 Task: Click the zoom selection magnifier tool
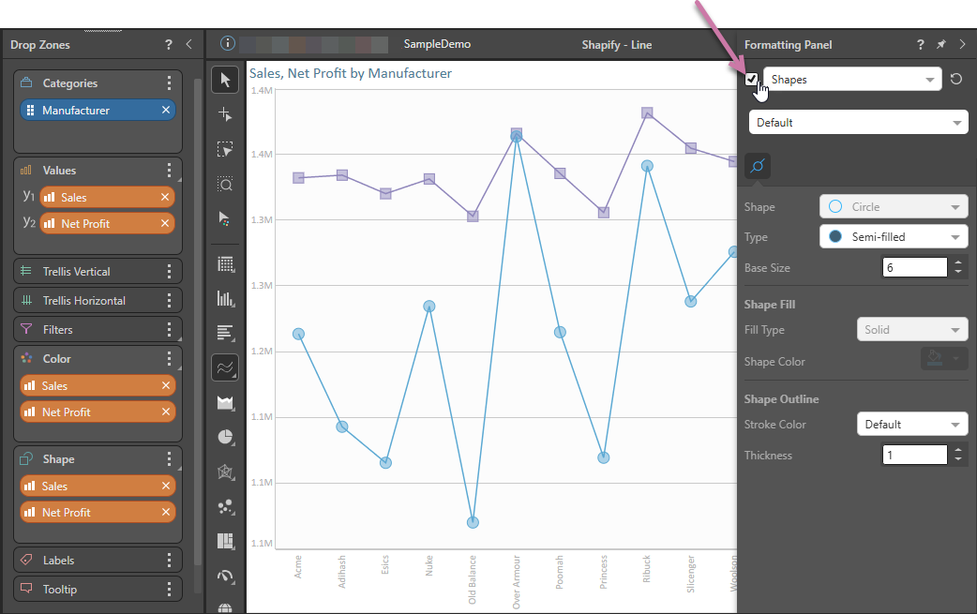(x=225, y=184)
